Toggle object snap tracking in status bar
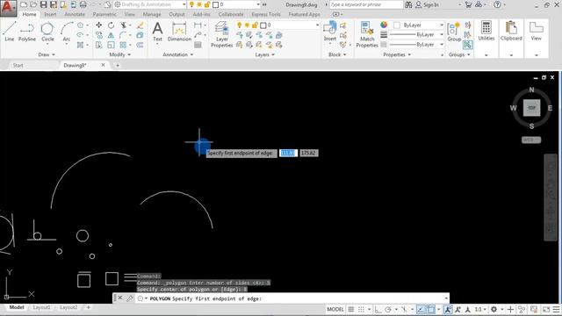Viewport: 562px width, 316px height. coord(421,309)
